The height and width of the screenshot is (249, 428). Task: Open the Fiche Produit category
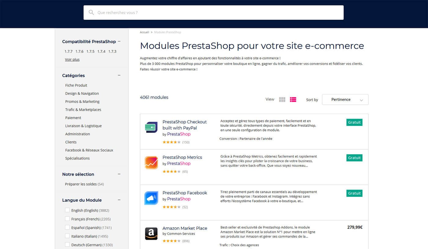click(76, 85)
